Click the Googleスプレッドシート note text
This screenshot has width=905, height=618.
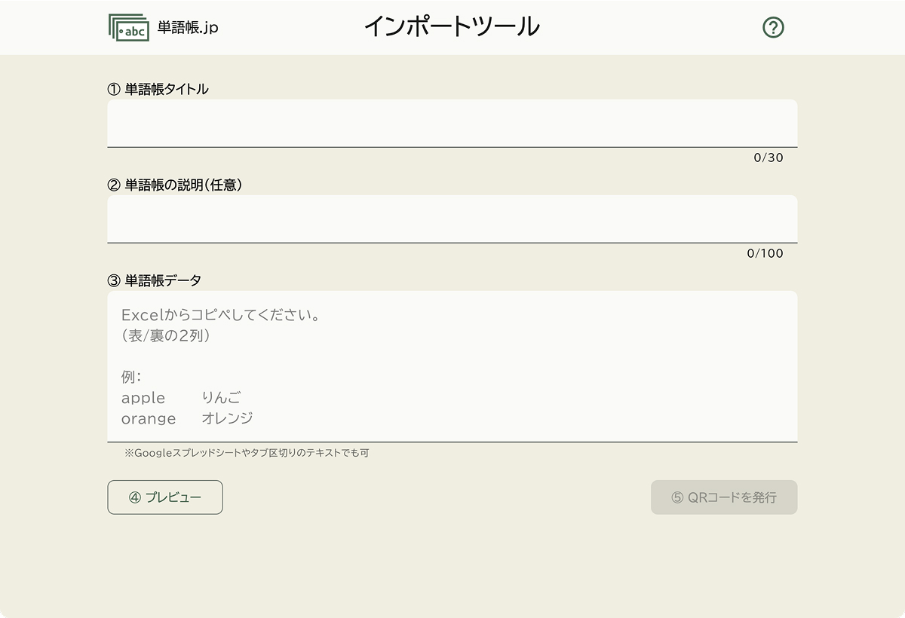point(247,454)
